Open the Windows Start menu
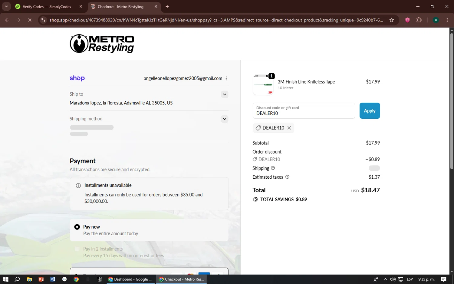Screen dimensions: 454x284 point(6,279)
